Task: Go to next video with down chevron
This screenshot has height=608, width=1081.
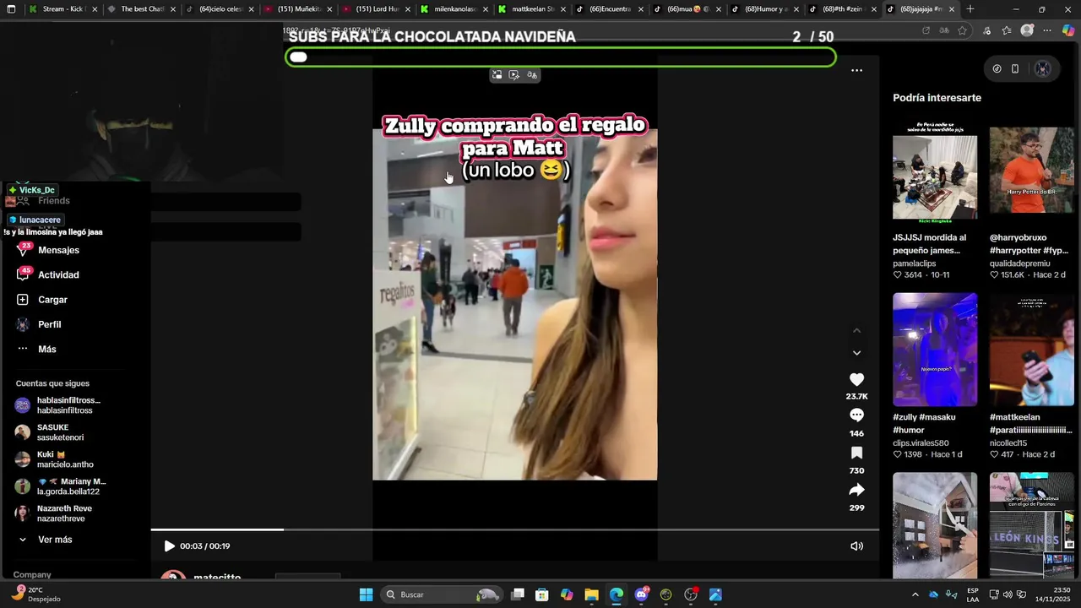Action: 856,353
